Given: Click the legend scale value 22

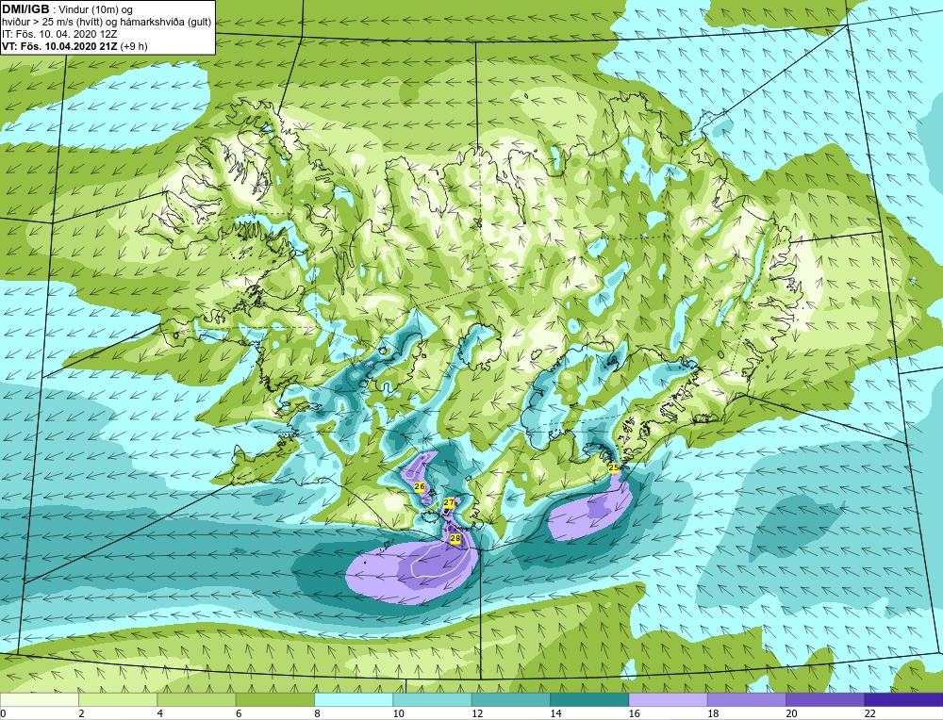Looking at the screenshot, I should click(x=869, y=714).
